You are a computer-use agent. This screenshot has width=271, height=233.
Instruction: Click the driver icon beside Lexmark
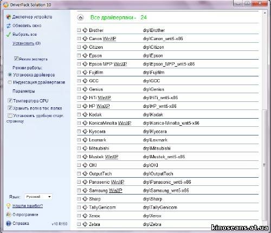click(x=85, y=140)
